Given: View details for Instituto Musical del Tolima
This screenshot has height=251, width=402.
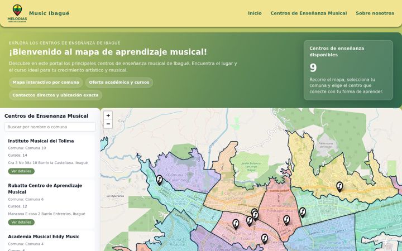Looking at the screenshot, I should pos(21,171).
